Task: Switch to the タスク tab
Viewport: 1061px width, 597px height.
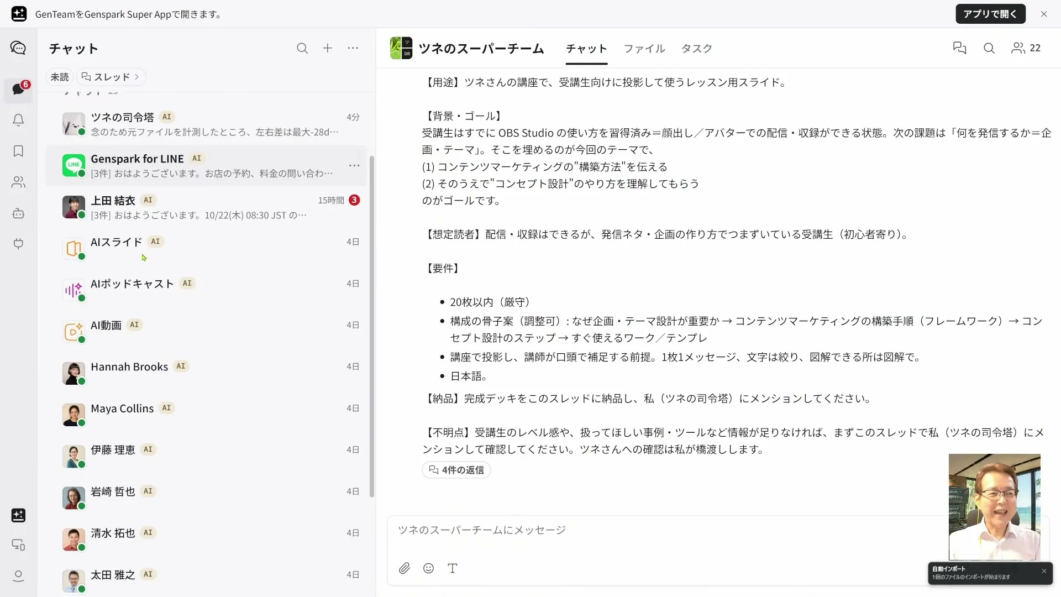Action: [696, 48]
